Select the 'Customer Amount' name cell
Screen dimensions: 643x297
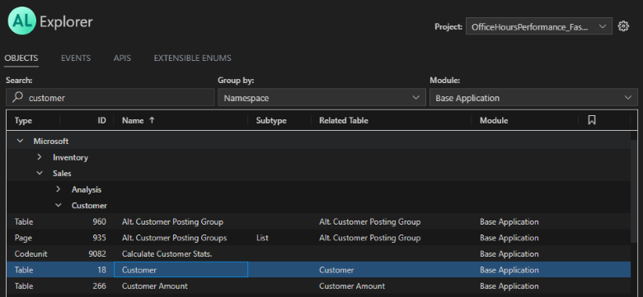[x=155, y=286]
